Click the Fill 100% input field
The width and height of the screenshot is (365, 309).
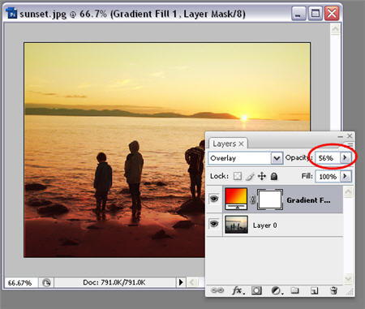(328, 177)
